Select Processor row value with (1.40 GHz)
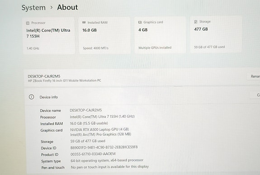 (102, 117)
